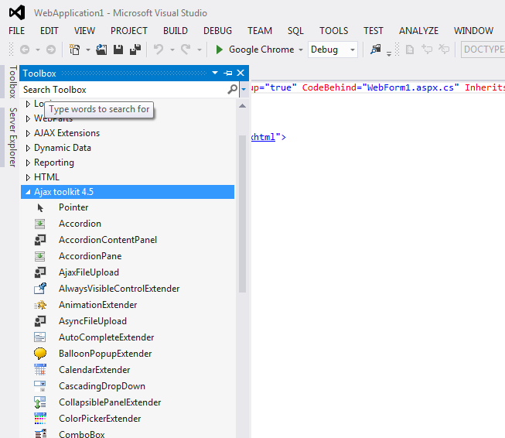Open the New Project dropdown arrow

(88, 50)
